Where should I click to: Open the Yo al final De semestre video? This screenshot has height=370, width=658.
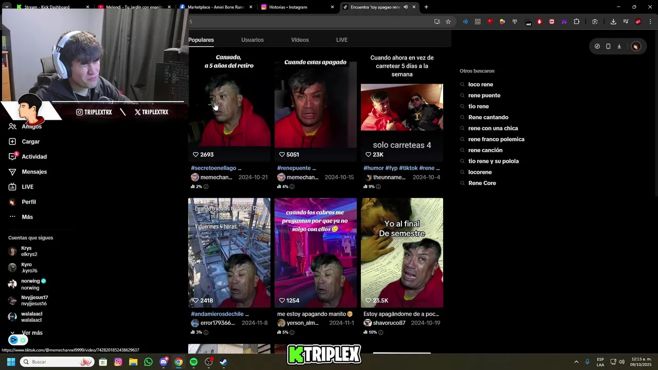[x=402, y=252]
